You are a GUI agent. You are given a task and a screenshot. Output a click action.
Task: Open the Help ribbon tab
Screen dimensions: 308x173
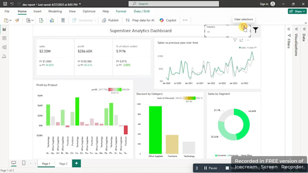tap(106, 11)
